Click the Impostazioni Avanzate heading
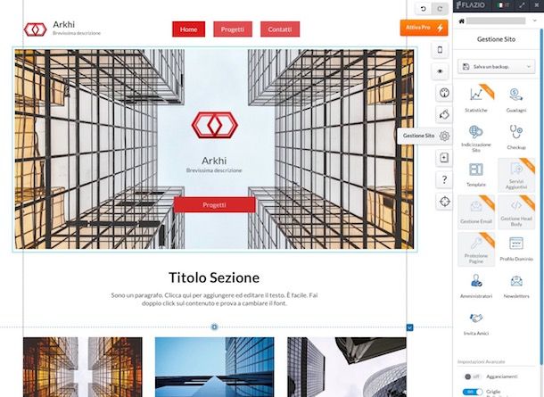544x397 pixels. (482, 361)
